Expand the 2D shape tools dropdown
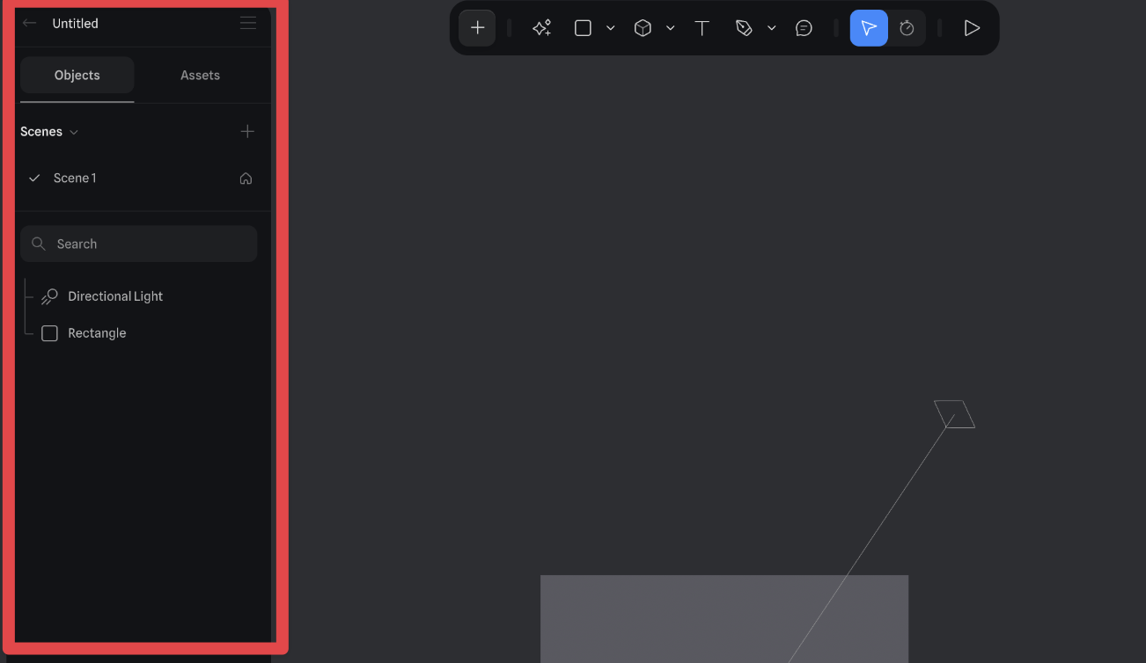Screen dimensions: 1146x663 (x=610, y=28)
